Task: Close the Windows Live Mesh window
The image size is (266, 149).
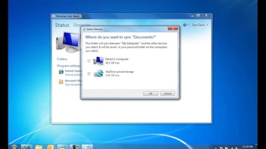Action: tap(206, 16)
